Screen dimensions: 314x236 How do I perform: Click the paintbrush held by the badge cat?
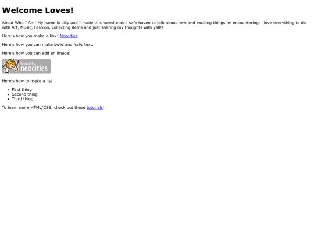click(17, 65)
